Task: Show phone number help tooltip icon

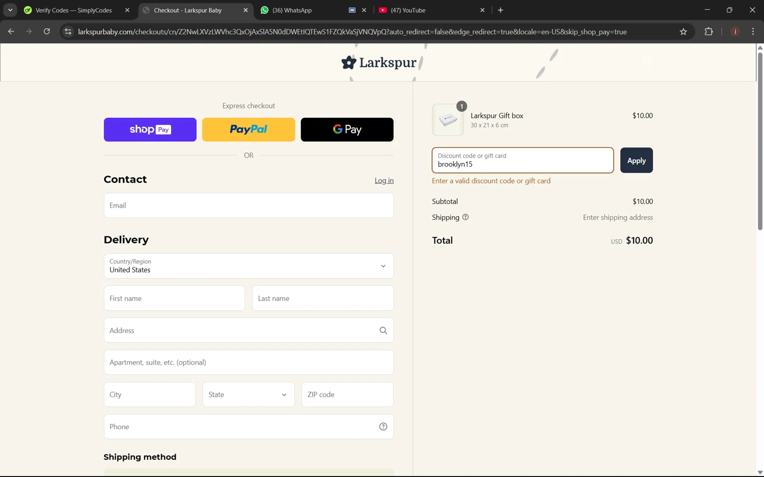Action: 384,427
